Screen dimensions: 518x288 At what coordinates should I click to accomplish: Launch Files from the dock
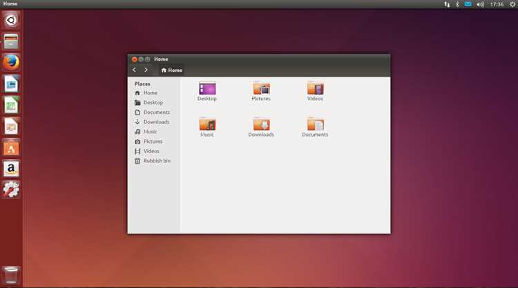11,41
